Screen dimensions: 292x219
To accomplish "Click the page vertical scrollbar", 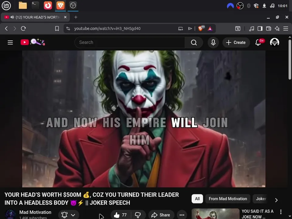I will coord(290,60).
